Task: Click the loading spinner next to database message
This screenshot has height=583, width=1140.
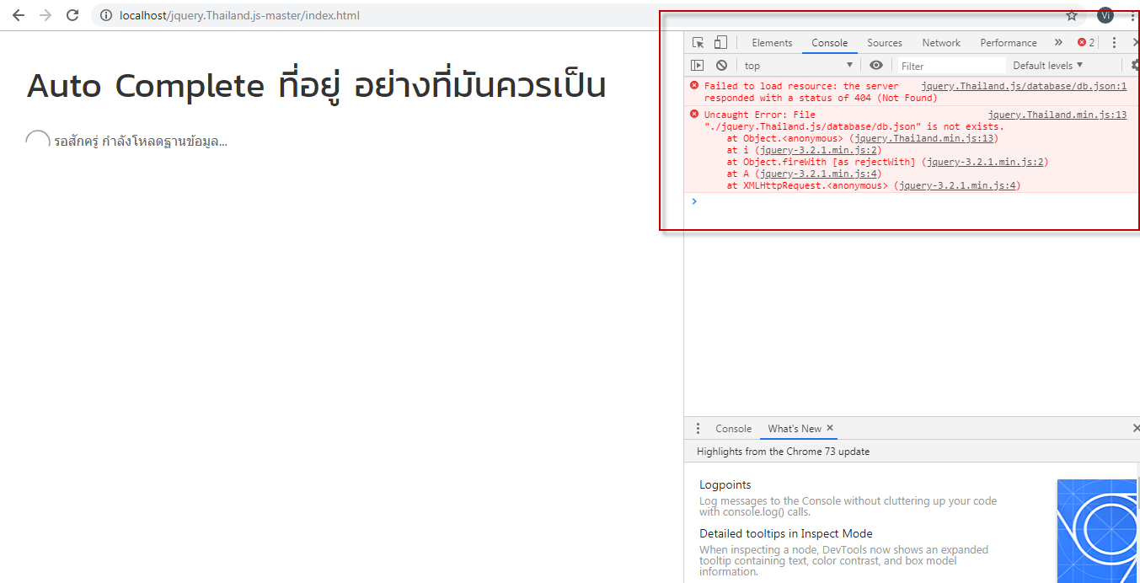Action: [x=37, y=138]
